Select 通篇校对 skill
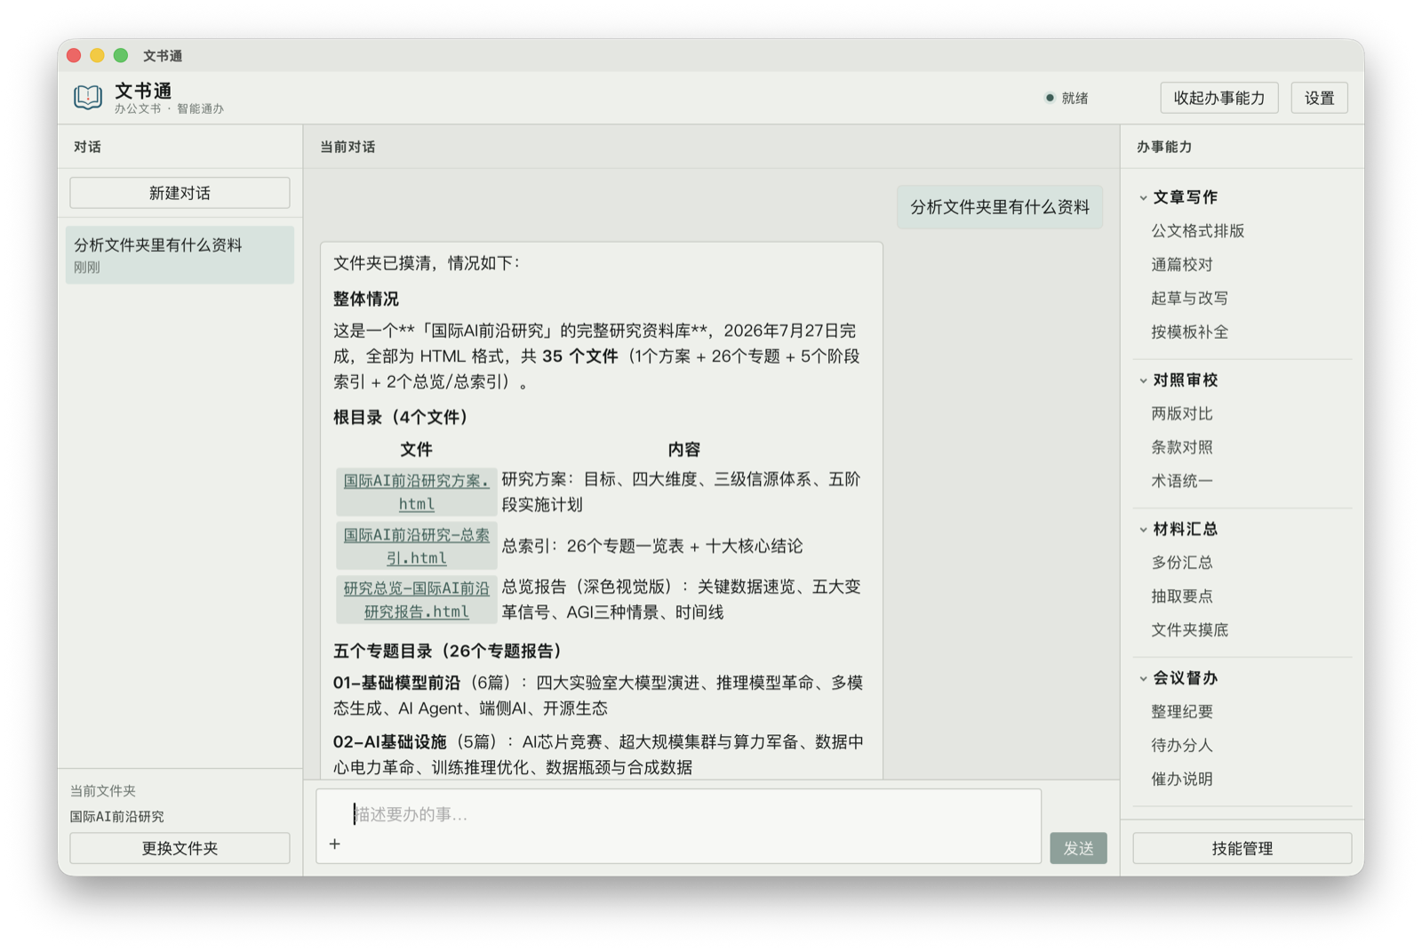 1181,265
